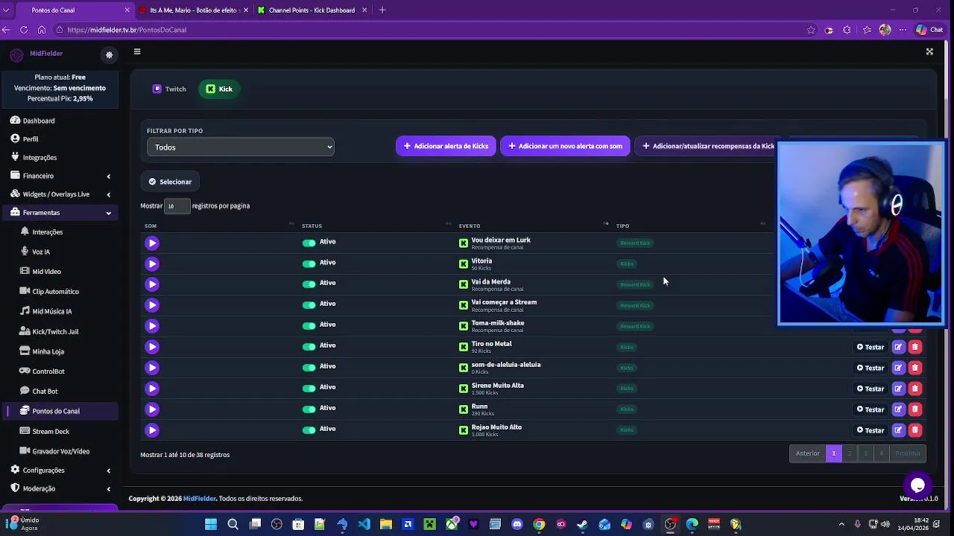Toggle Ativo status for Vai da Merda

click(x=309, y=284)
